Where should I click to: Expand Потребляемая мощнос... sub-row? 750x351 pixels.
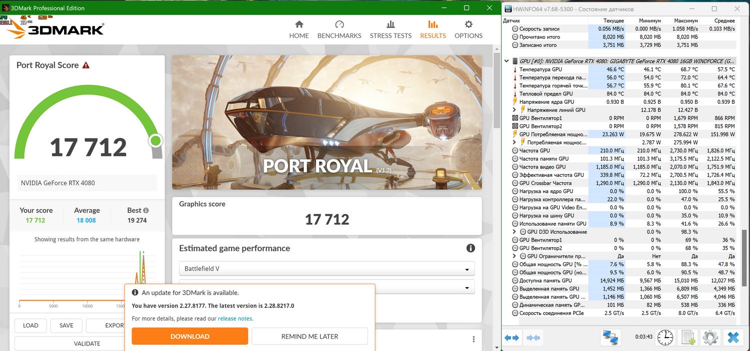click(514, 142)
